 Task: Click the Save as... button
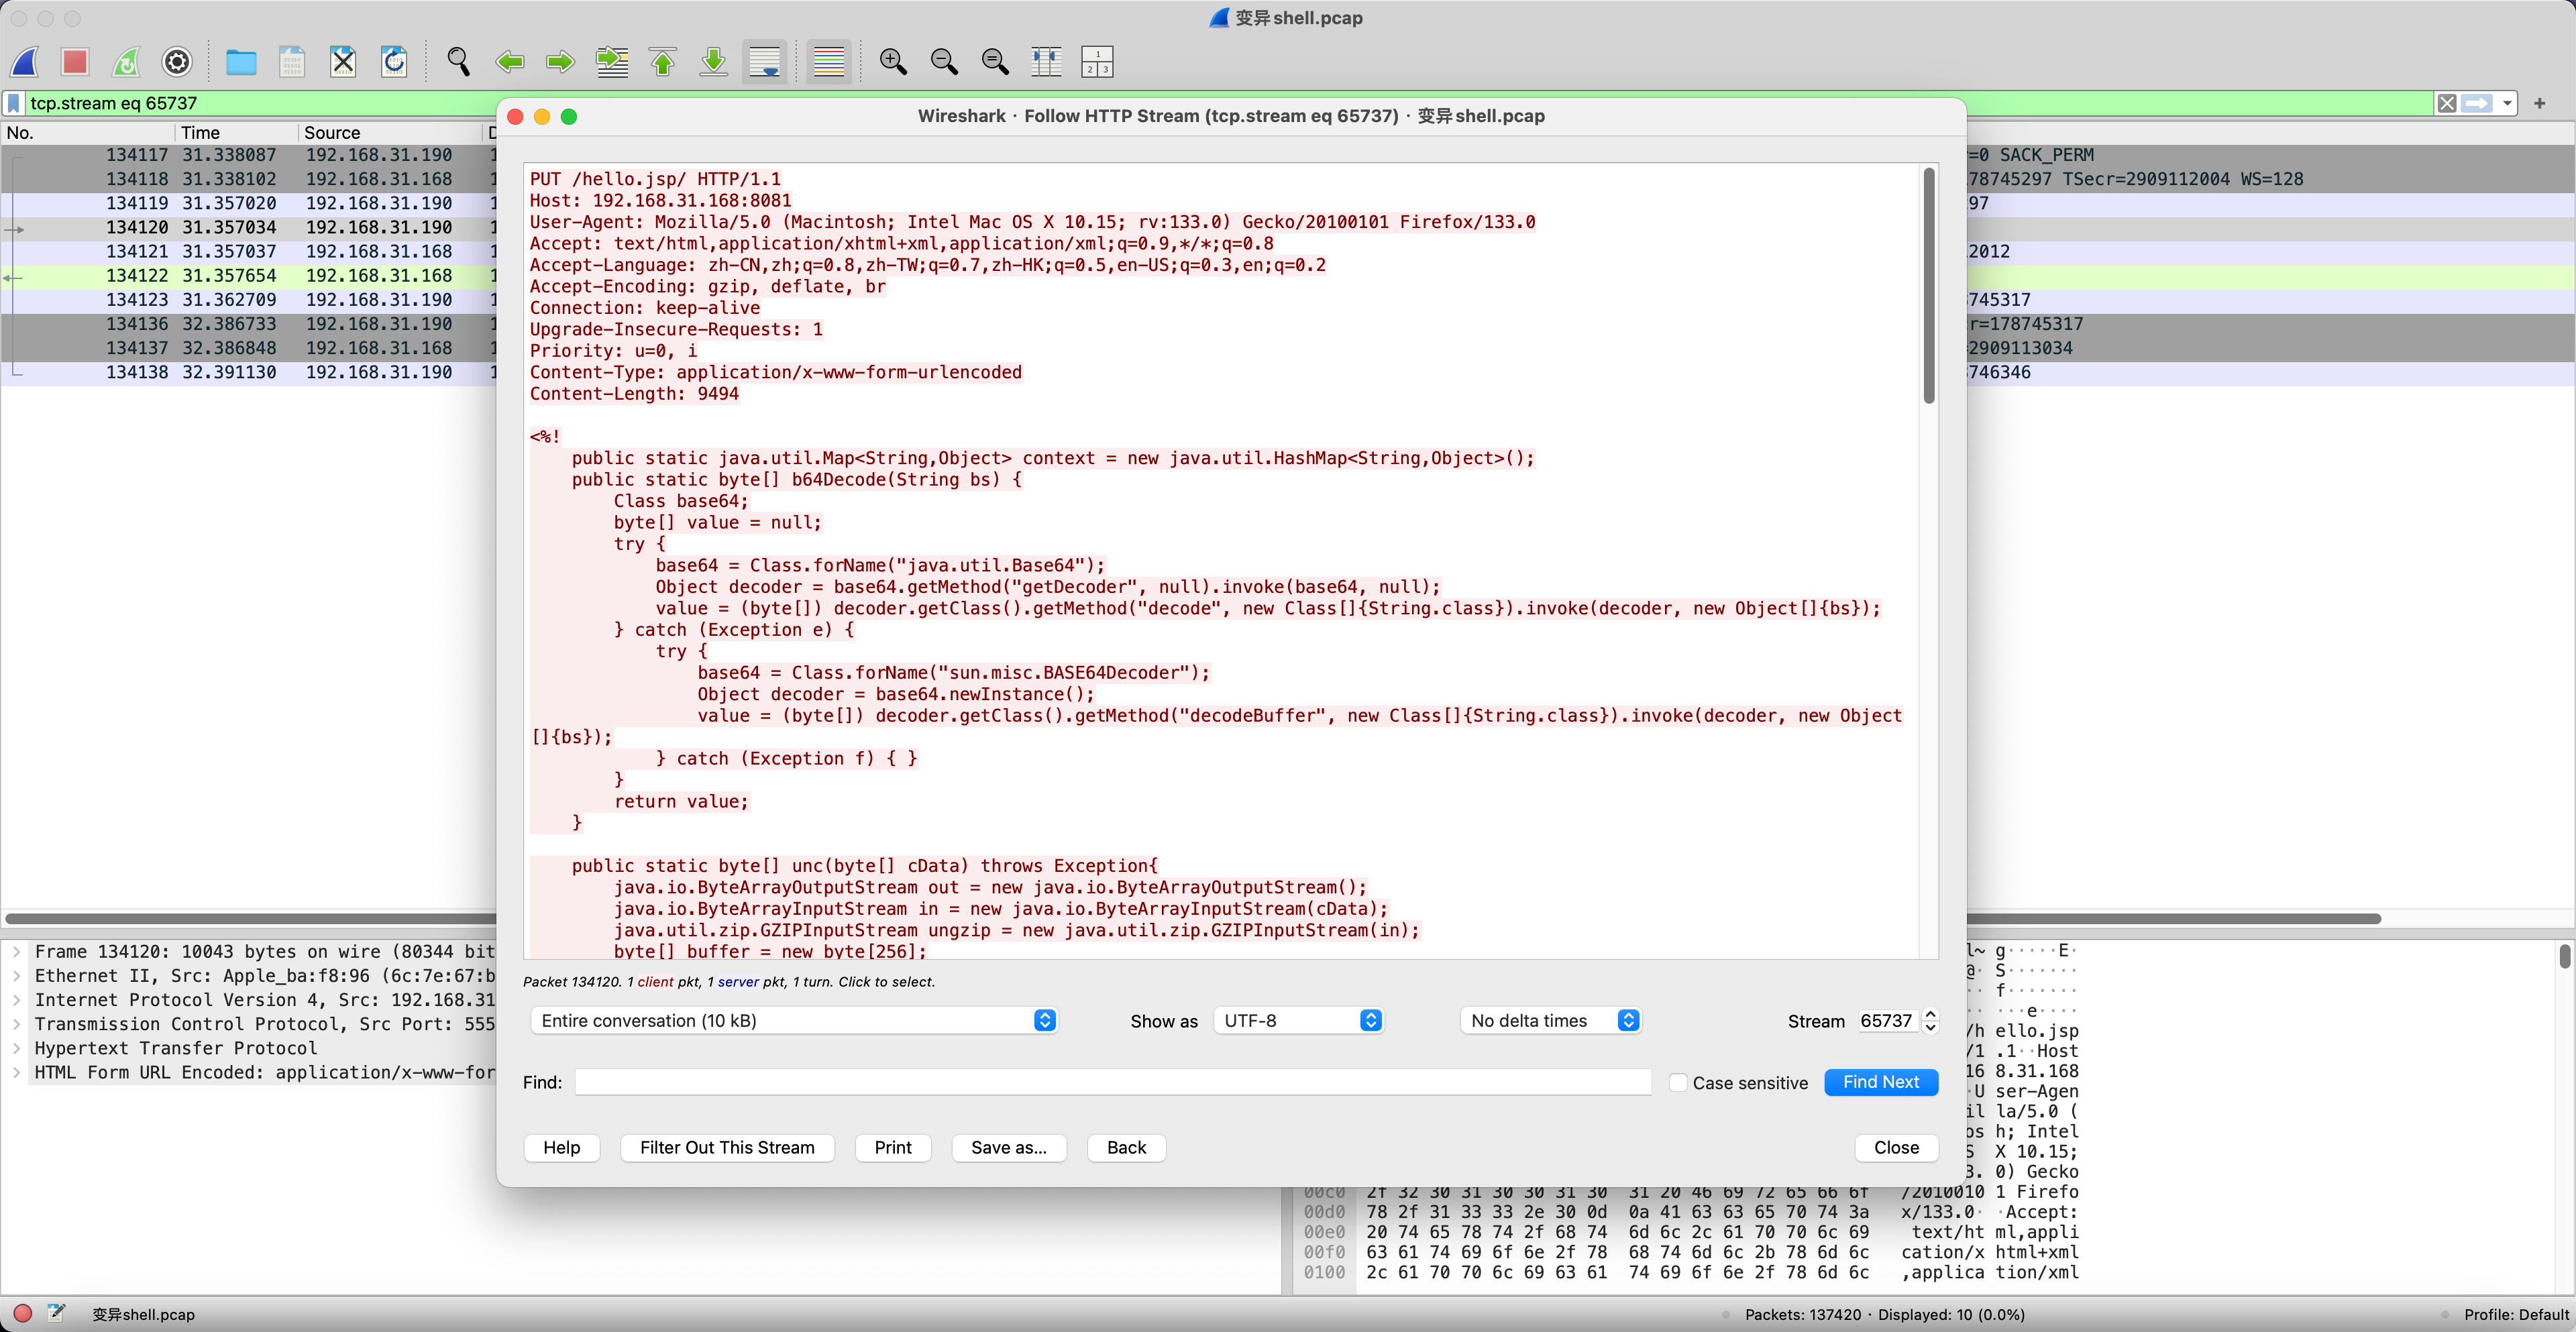[1009, 1148]
